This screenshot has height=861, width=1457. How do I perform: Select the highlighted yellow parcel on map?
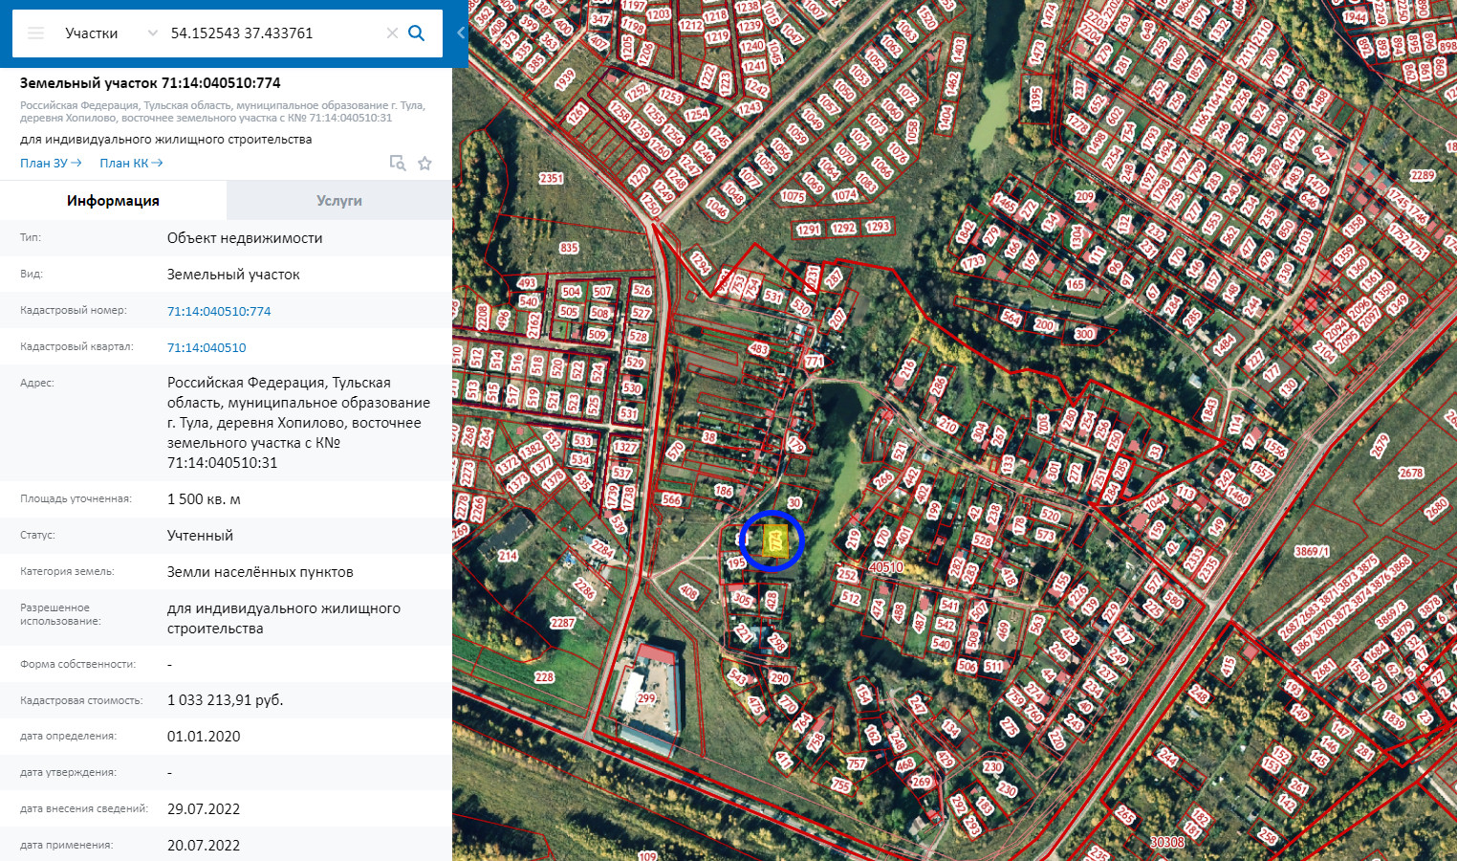pyautogui.click(x=774, y=541)
